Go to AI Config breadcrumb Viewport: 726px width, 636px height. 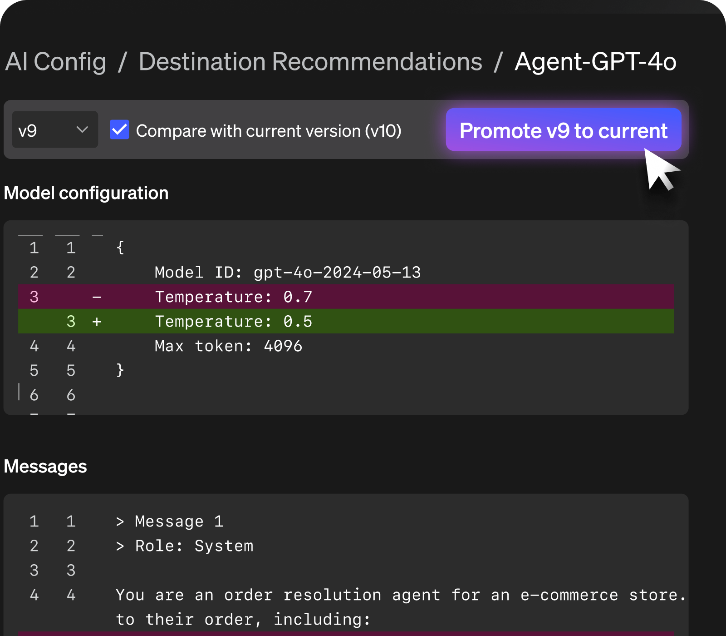(x=56, y=62)
